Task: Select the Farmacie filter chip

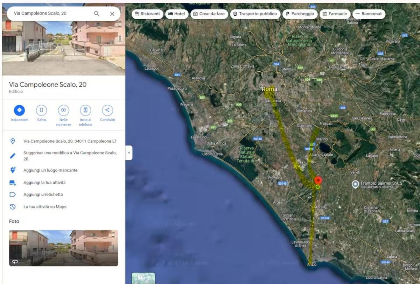Action: [335, 14]
